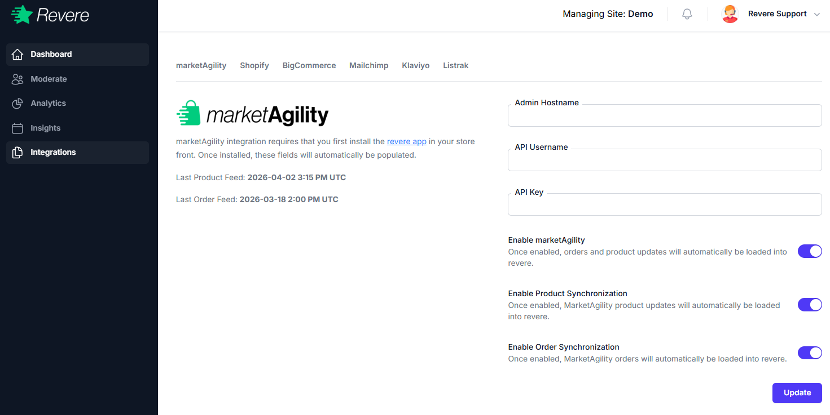Click the Revere Support profile avatar

tap(730, 14)
